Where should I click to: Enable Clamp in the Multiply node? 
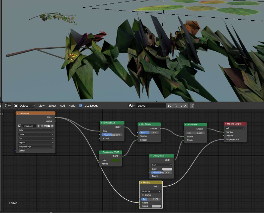pos(142,195)
